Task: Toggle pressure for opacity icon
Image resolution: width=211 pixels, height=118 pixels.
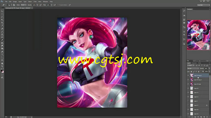Action: tap(40, 5)
